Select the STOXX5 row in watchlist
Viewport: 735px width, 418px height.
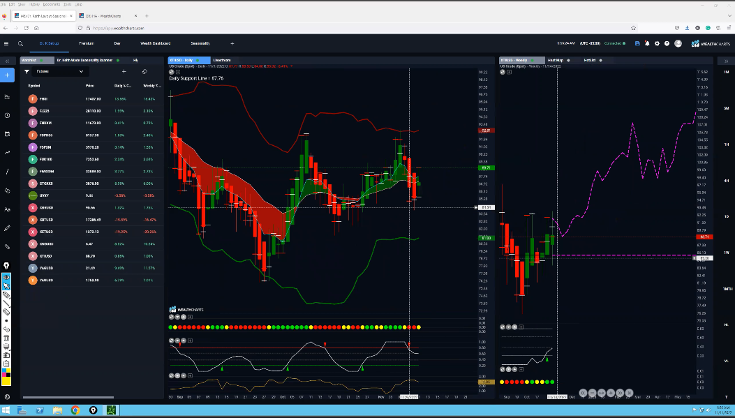(x=94, y=184)
